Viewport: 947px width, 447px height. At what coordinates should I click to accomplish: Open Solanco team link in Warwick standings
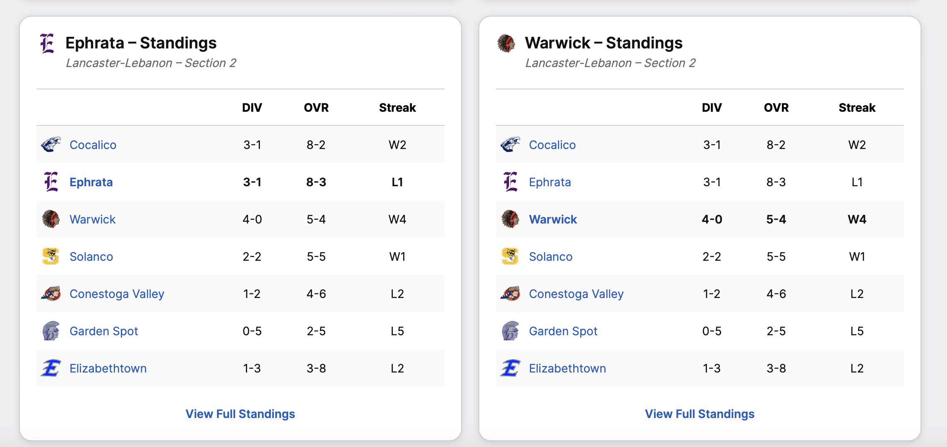coord(550,257)
